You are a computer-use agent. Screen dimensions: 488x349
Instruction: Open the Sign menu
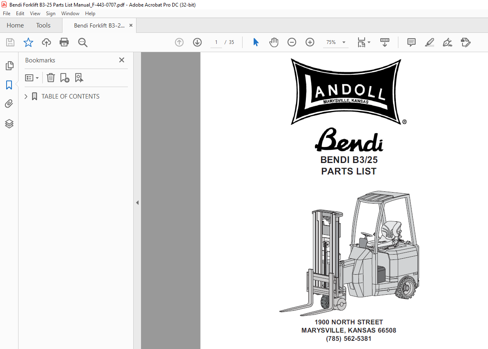(x=51, y=14)
